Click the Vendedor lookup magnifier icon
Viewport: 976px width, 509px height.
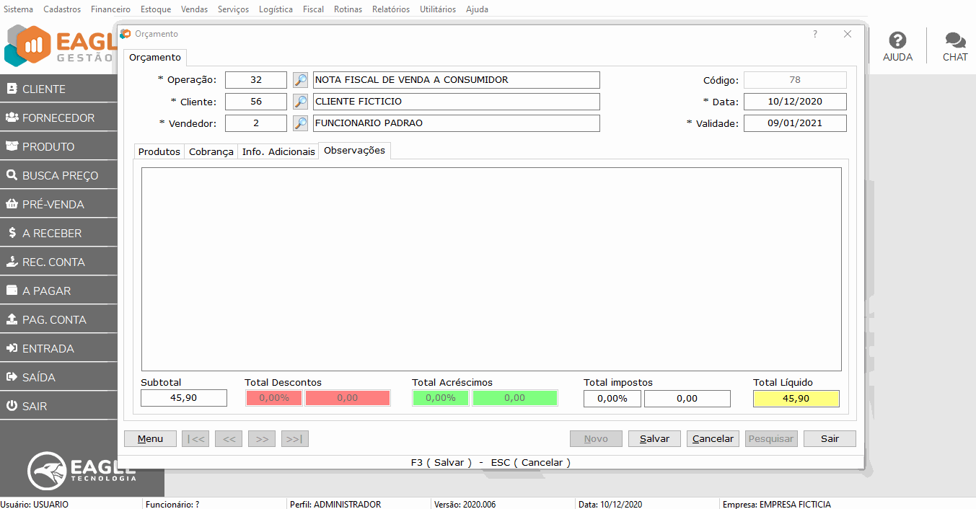click(x=300, y=123)
